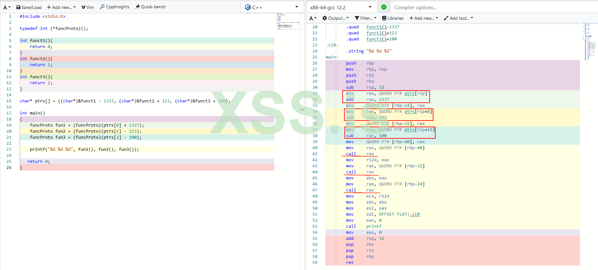This screenshot has width=598, height=270.
Task: Expand the C++ language selector
Action: point(272,7)
